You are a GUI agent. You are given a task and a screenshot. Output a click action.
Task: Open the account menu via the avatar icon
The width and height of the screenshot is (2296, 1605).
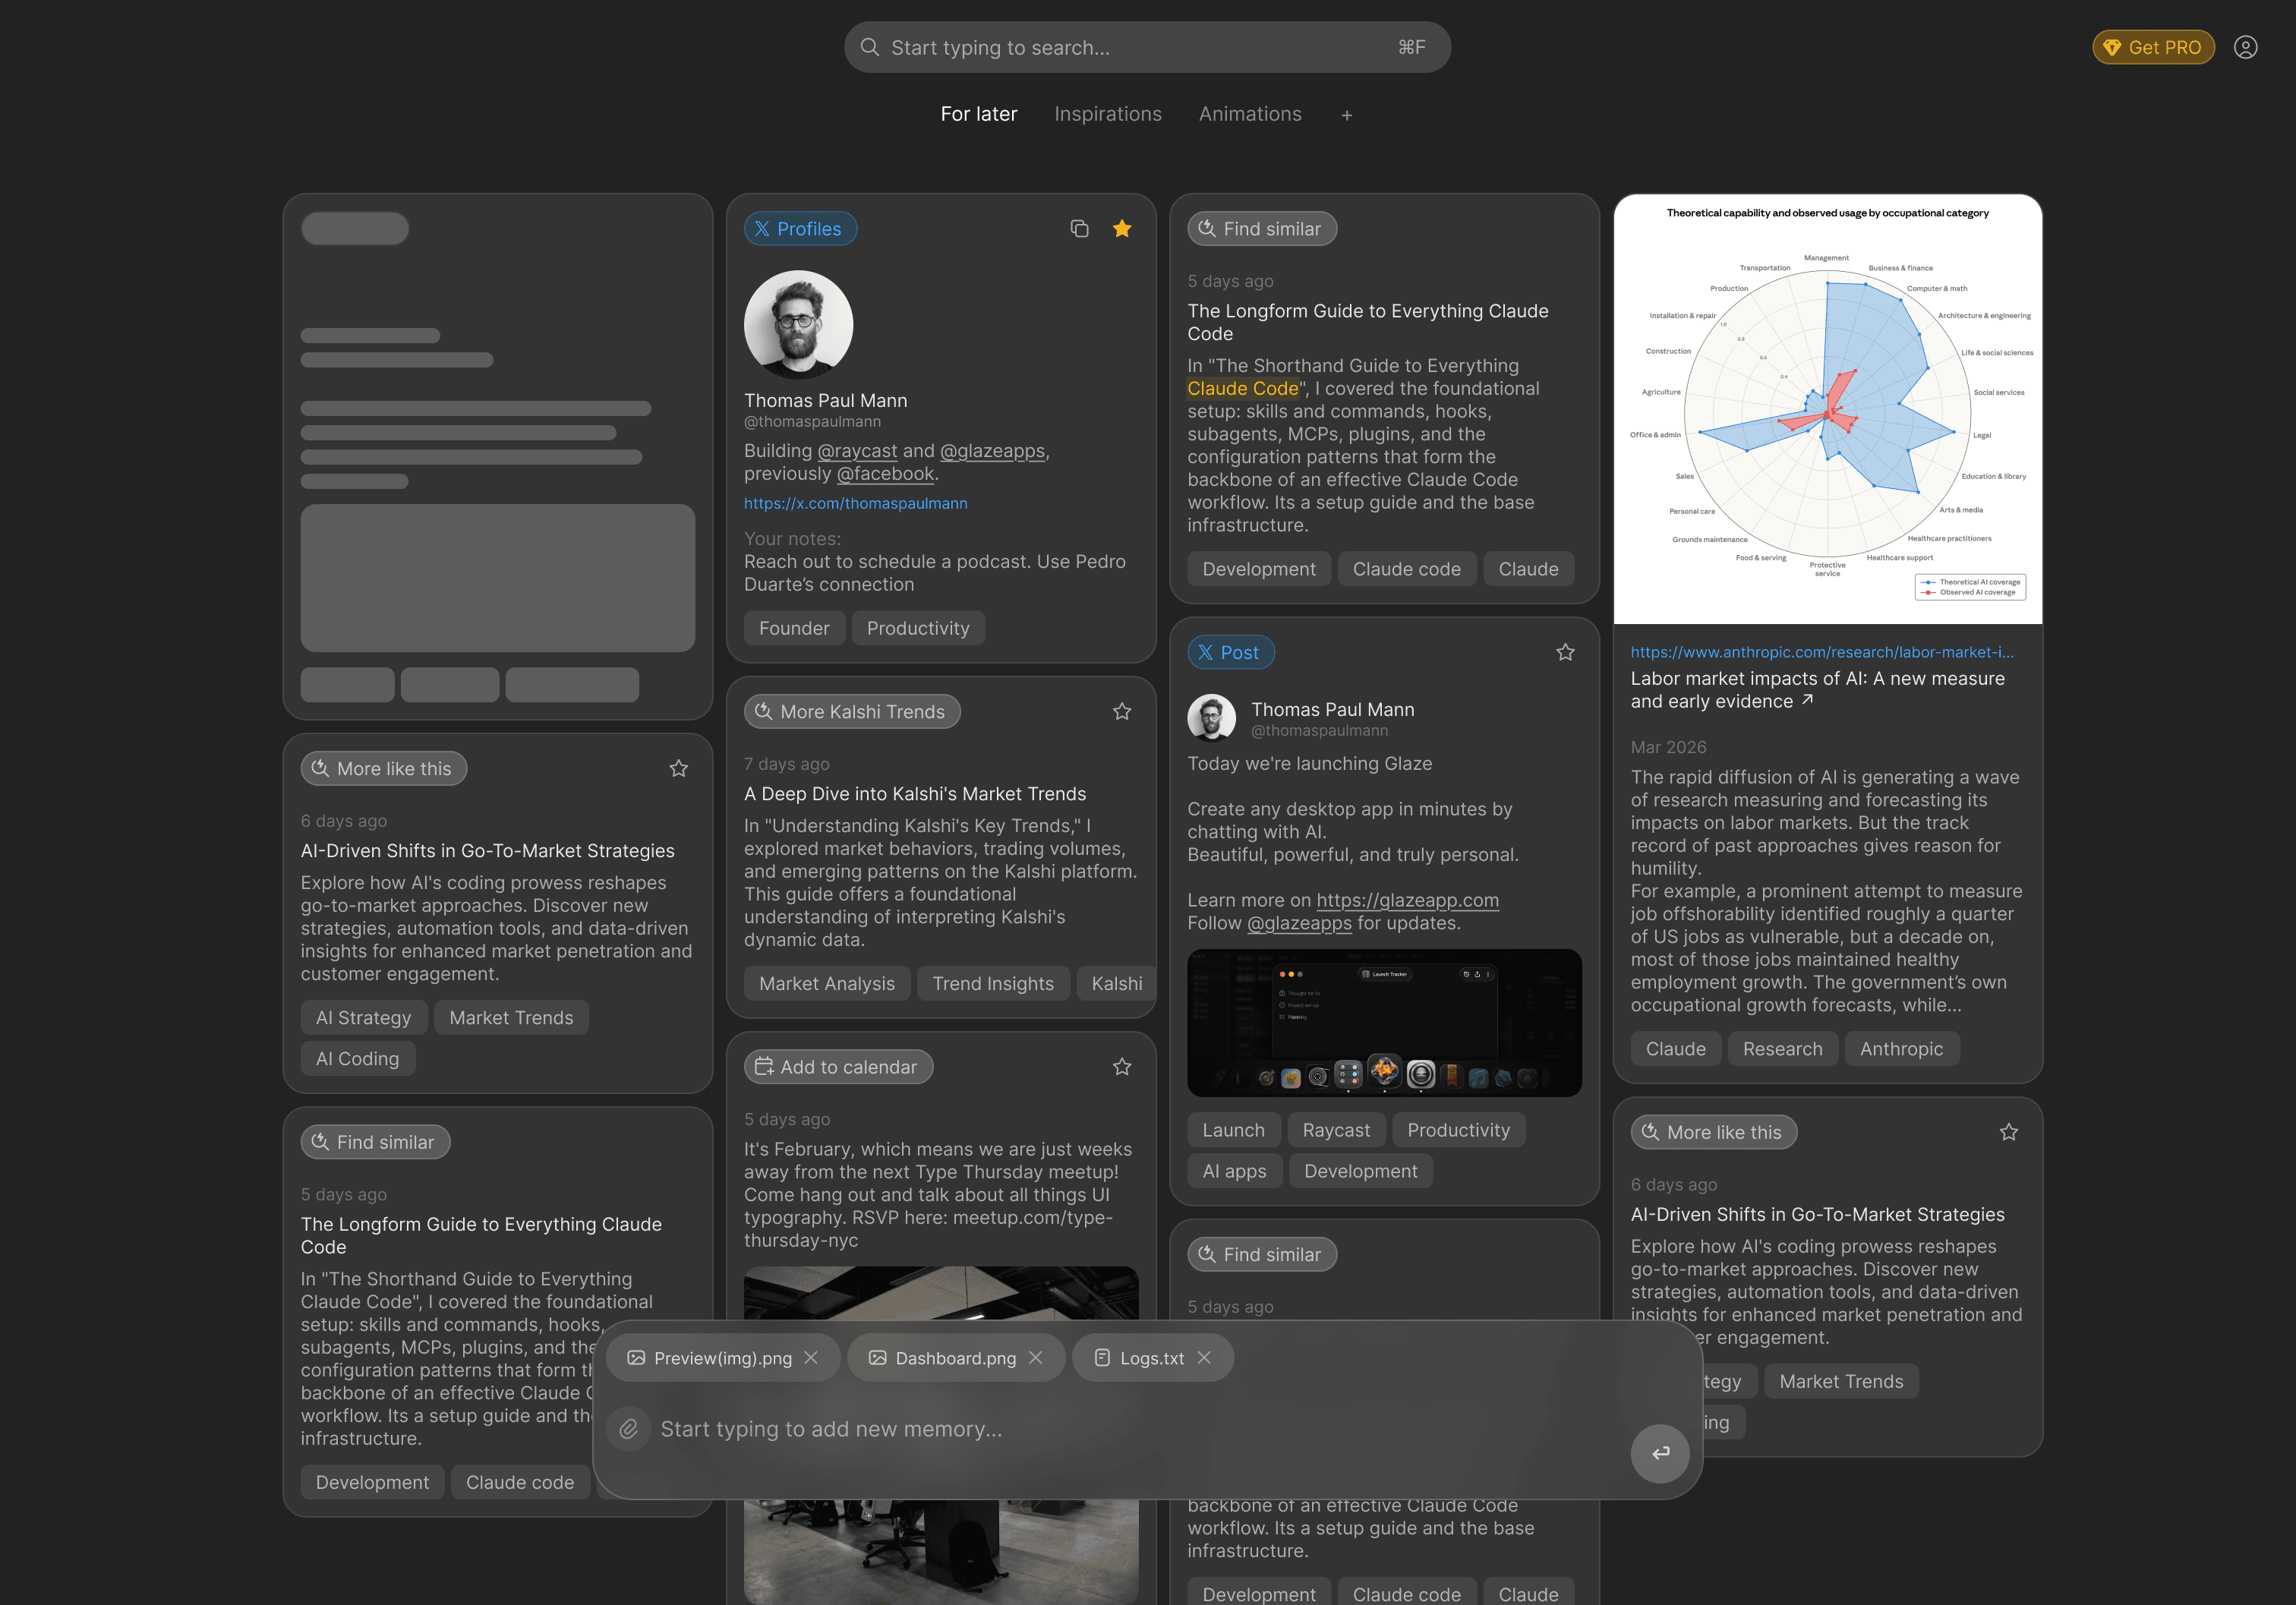[x=2246, y=47]
